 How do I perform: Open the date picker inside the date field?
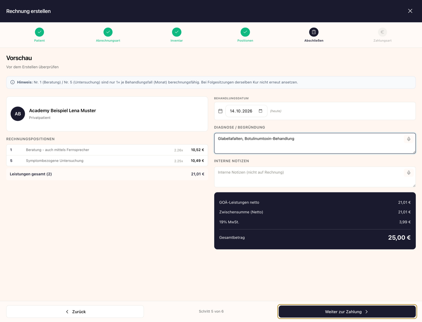[261, 111]
